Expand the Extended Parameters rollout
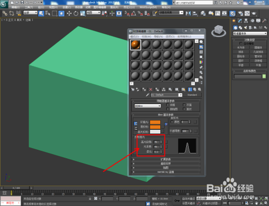269x206 pixels. coord(166,159)
